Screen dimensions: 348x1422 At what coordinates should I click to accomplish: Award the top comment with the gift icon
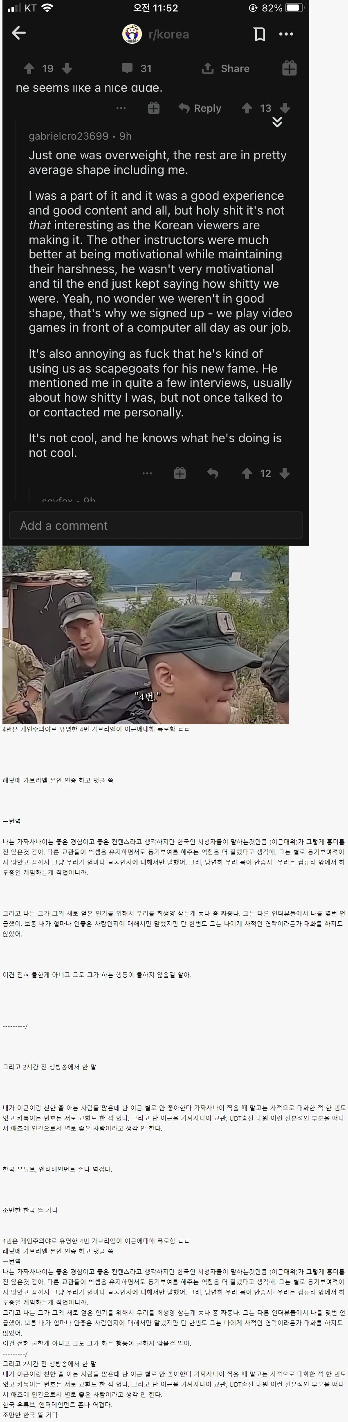tap(154, 108)
